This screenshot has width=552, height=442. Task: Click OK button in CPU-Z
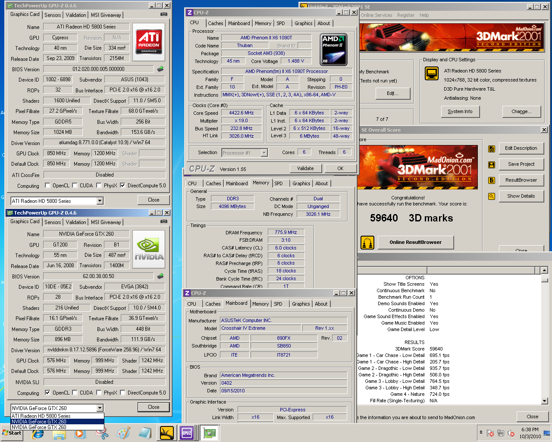point(341,168)
